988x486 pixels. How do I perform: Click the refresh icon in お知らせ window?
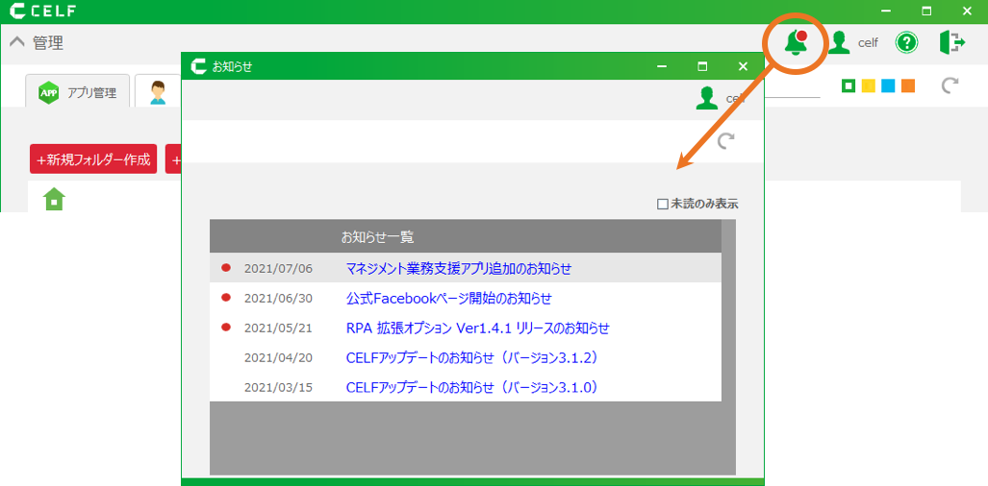[726, 141]
